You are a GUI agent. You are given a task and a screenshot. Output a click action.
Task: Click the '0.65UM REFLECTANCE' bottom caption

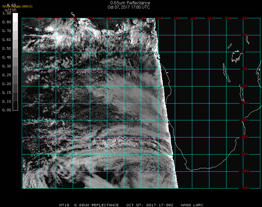pyautogui.click(x=97, y=205)
